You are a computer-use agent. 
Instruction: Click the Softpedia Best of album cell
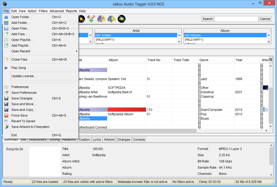[x=127, y=92]
